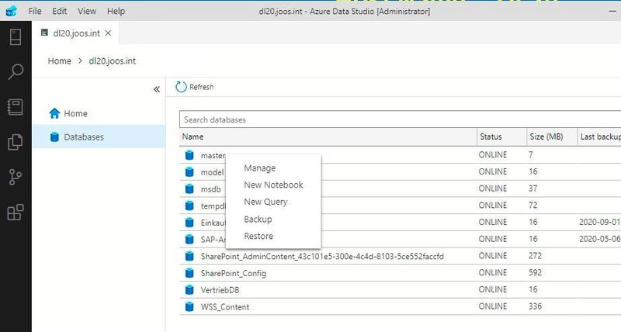This screenshot has width=621, height=332.
Task: Click the server icon on dl20.joos.int tab
Action: point(45,33)
